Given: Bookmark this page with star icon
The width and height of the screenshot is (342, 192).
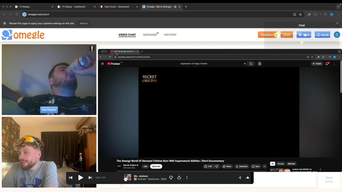Looking at the screenshot, I should click(x=300, y=14).
